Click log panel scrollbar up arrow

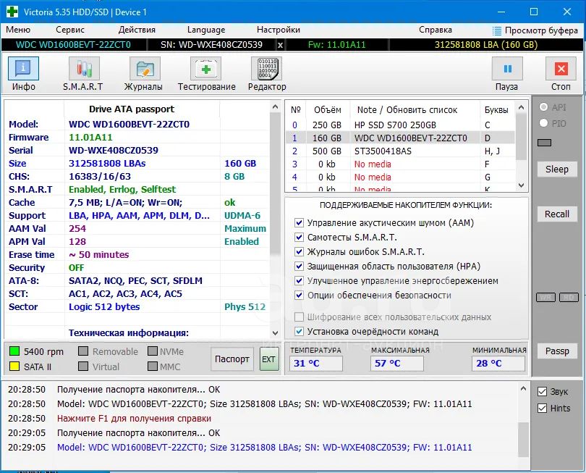524,389
